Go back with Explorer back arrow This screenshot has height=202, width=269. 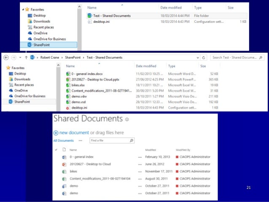point(6,57)
